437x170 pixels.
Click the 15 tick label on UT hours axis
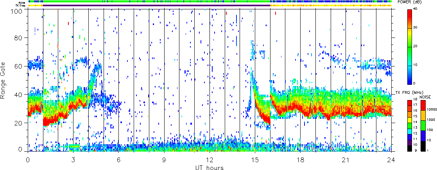click(255, 160)
